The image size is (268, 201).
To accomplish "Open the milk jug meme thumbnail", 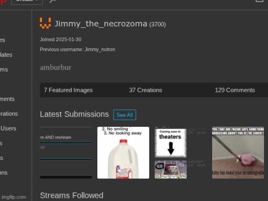I will coord(123,152).
